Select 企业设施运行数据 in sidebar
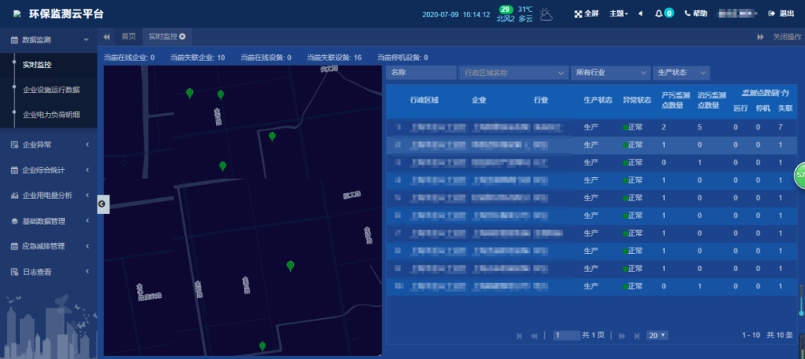805x359 pixels. [51, 89]
